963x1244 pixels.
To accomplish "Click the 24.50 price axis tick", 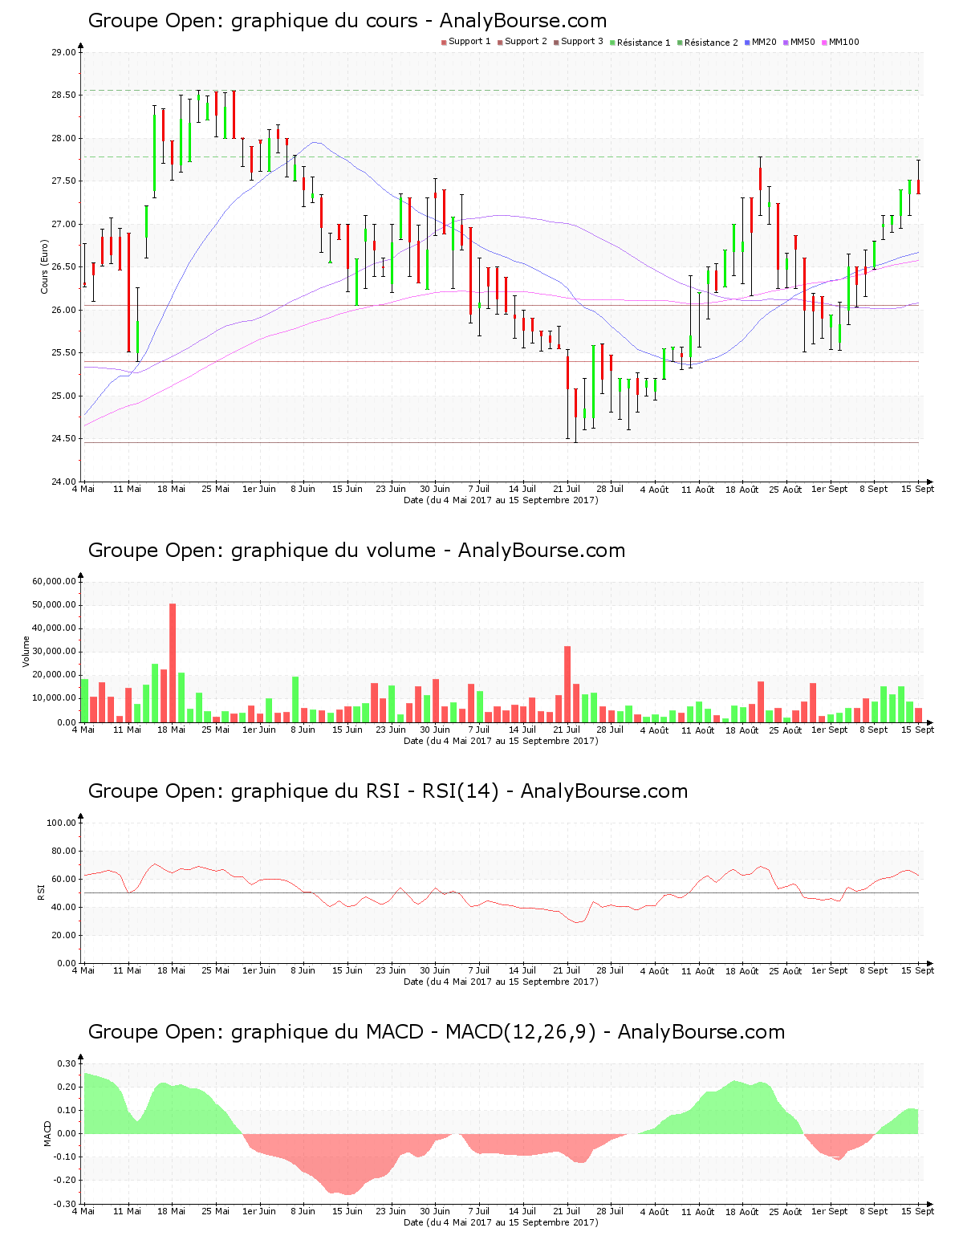I will [63, 439].
